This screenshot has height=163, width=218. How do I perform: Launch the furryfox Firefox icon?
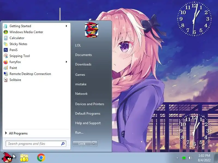[5, 62]
